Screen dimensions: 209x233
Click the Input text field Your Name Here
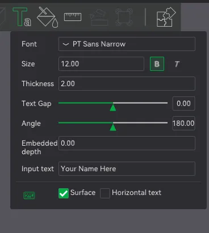pyautogui.click(x=127, y=169)
